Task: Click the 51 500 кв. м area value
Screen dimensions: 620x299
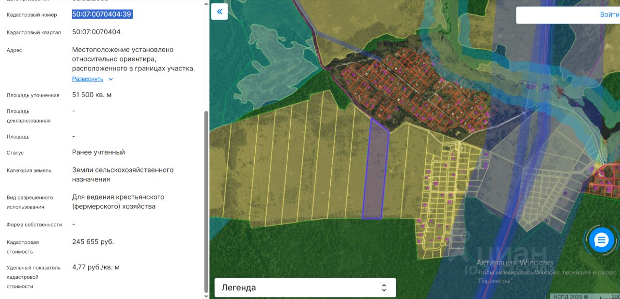Action: (92, 95)
